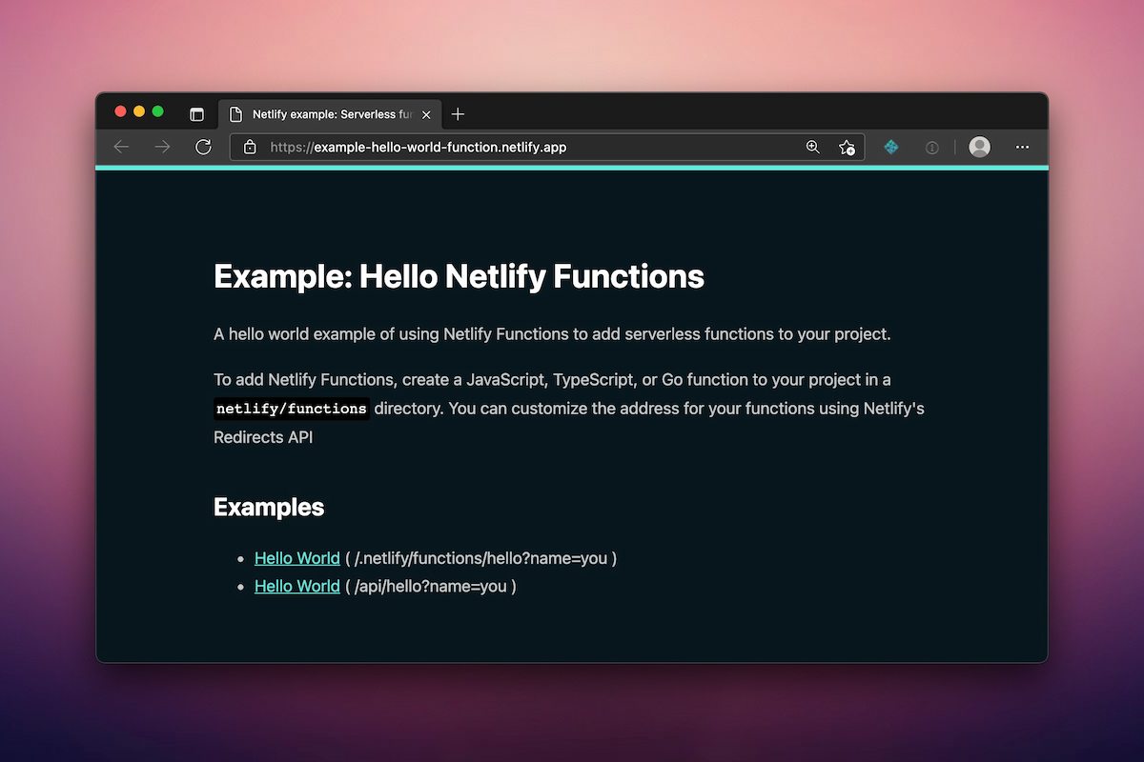Open the tab overview icon beside the tabs
Viewport: 1144px width, 762px height.
click(x=196, y=112)
